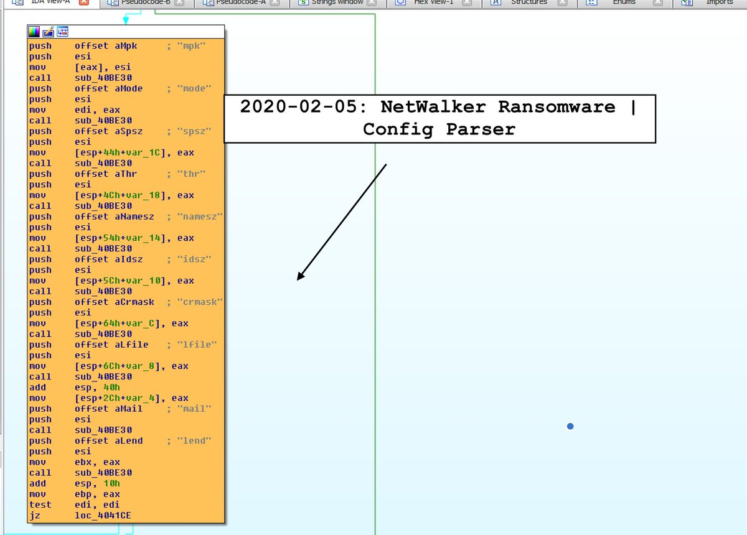Image resolution: width=747 pixels, height=535 pixels.
Task: Select the operand 'offset aMail'
Action: (108, 409)
